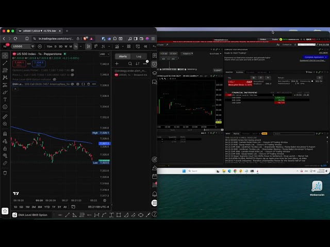Image resolution: width=330 pixels, height=247 pixels.
Task: Open EMA Level indicator source code braces
Action: tap(83, 84)
